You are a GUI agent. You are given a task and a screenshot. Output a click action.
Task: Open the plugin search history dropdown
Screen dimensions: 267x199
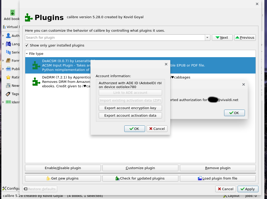pos(207,38)
